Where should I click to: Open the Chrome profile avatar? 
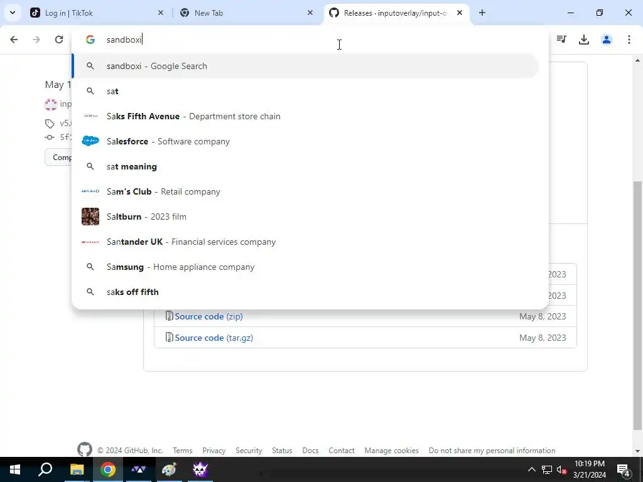pos(607,40)
